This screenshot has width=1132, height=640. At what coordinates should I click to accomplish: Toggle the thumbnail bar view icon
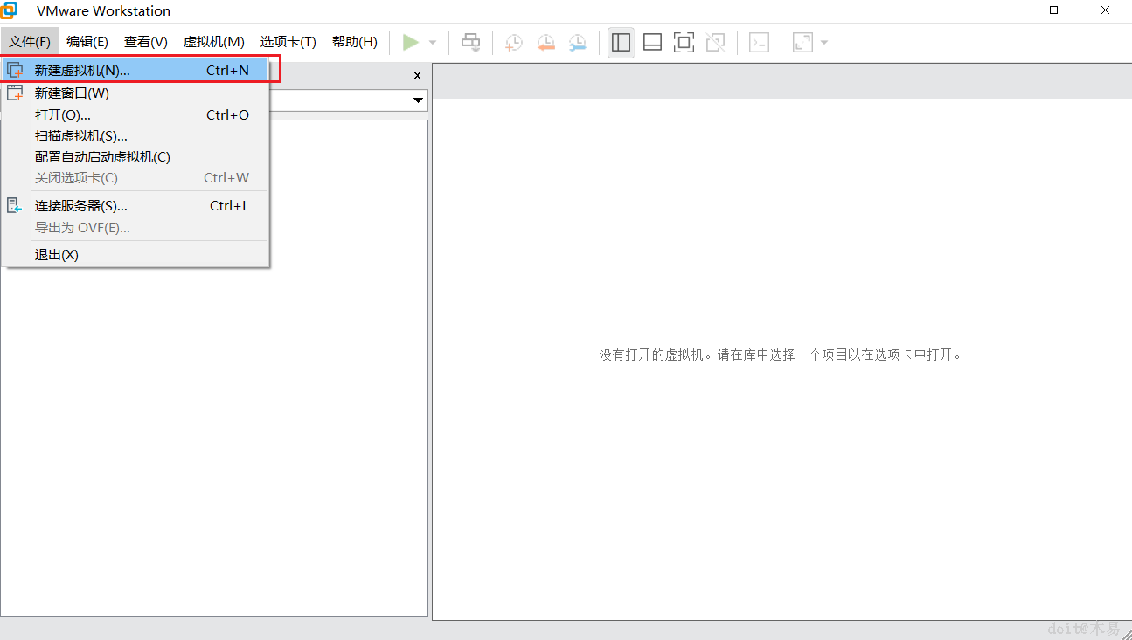click(x=652, y=42)
